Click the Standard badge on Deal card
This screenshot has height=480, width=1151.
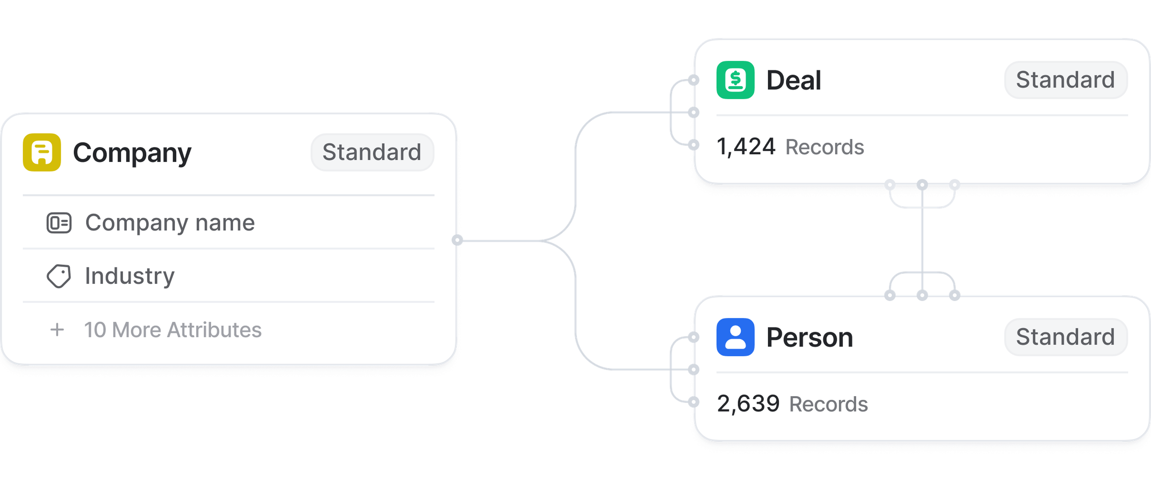coord(1065,80)
